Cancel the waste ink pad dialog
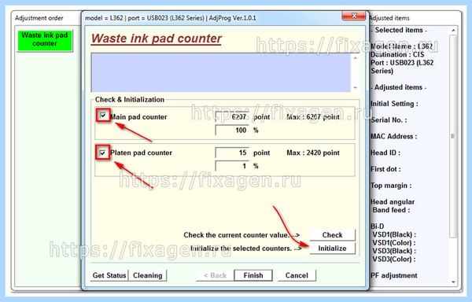The image size is (472, 302). click(297, 275)
